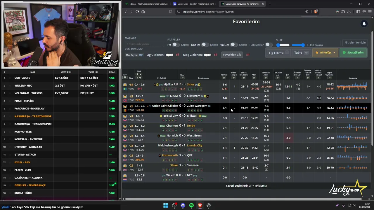
Task: Sort by the Şut column arrows
Action: tap(288, 78)
